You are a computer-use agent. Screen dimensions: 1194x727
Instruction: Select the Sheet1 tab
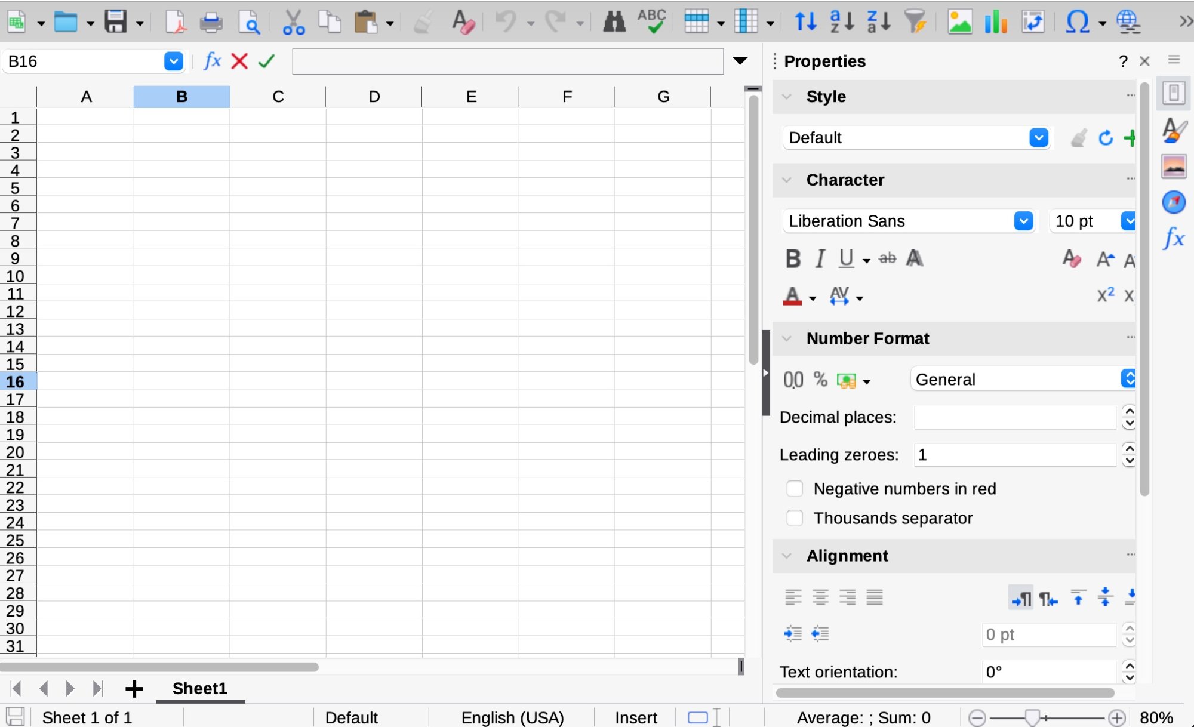coord(199,688)
